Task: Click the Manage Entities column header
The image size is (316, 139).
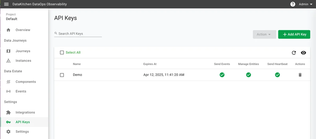Action: coord(249,64)
